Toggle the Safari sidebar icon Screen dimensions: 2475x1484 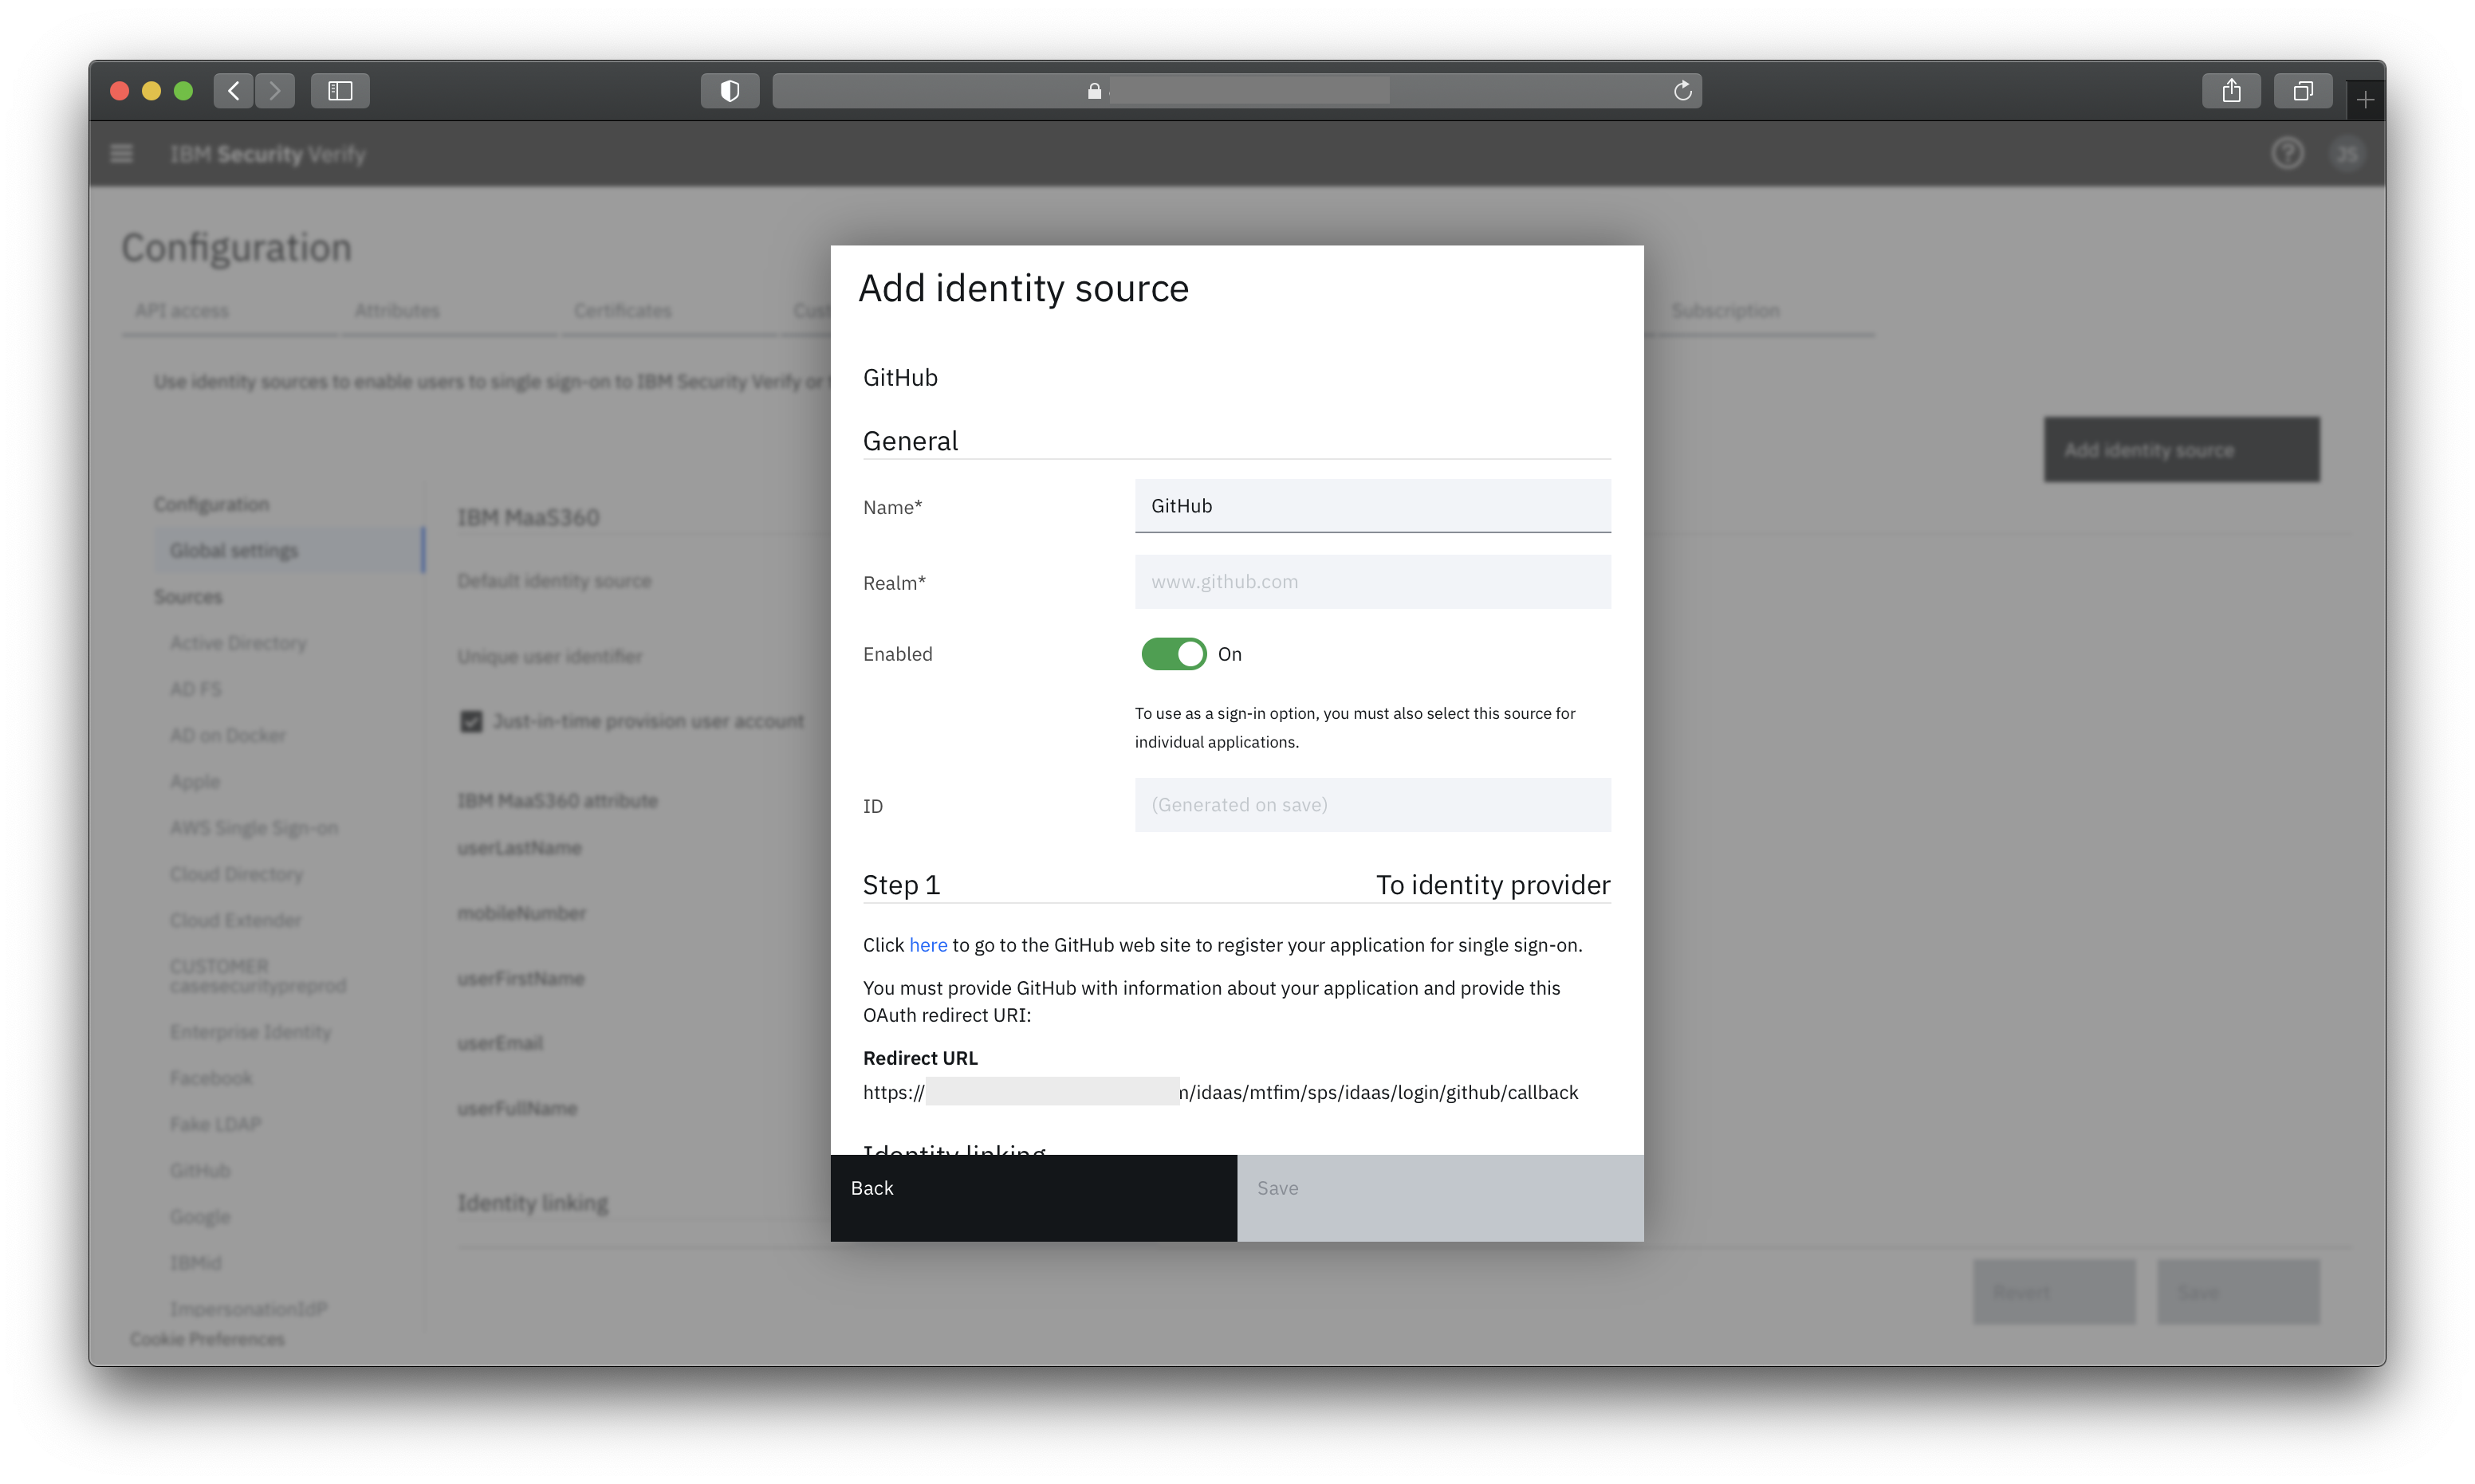tap(340, 91)
